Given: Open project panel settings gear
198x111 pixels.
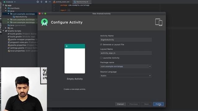Looking at the screenshot, I should click(x=46, y=2).
